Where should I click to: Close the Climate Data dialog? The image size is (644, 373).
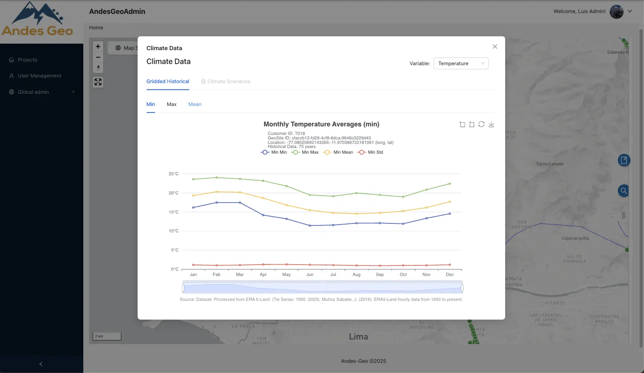point(495,47)
